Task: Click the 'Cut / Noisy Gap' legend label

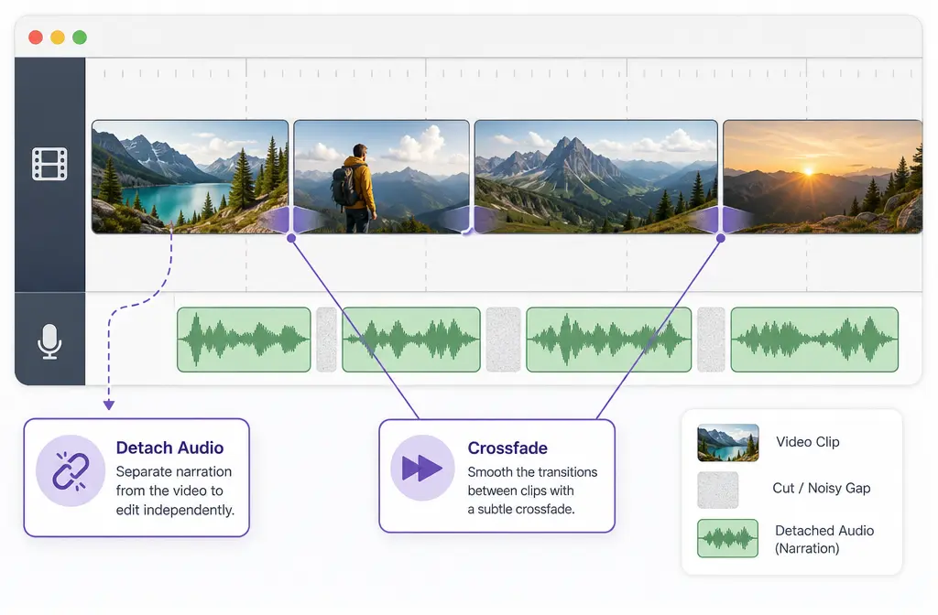Action: pos(822,489)
